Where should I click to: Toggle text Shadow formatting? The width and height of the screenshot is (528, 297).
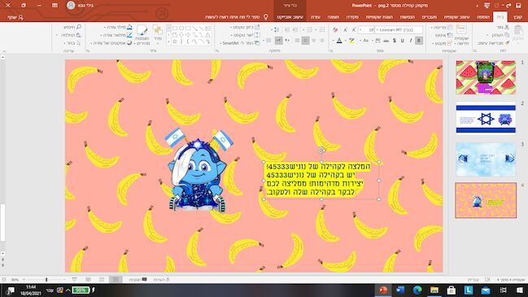(395, 41)
